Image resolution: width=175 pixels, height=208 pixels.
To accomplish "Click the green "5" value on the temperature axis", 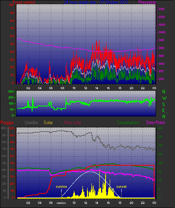I will tap(160, 189).
